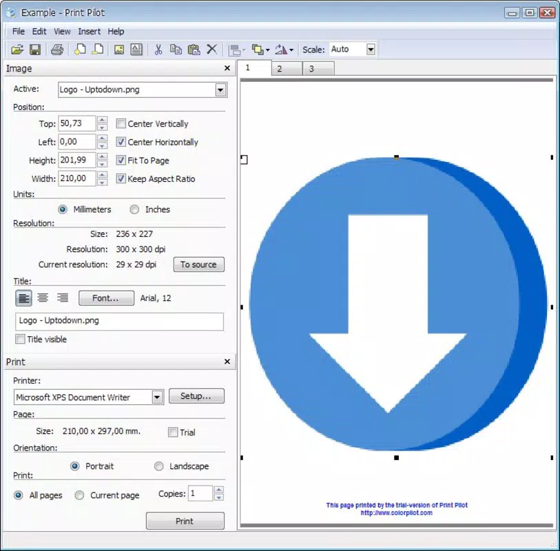Select Portrait orientation
The height and width of the screenshot is (551, 560).
tap(74, 466)
